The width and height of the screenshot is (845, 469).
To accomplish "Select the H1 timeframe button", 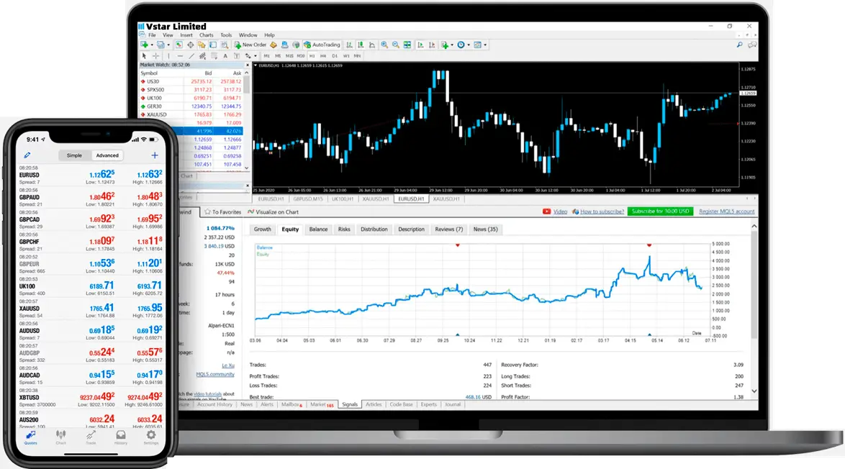I will [x=312, y=56].
